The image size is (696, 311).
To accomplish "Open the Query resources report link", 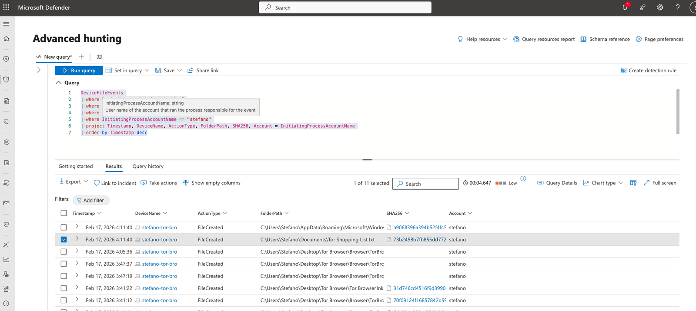I will pyautogui.click(x=544, y=39).
